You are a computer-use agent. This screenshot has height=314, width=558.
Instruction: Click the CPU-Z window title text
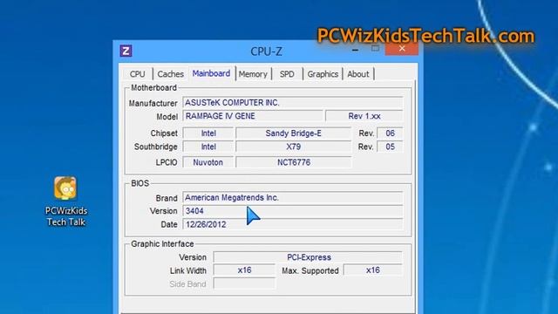pos(266,51)
